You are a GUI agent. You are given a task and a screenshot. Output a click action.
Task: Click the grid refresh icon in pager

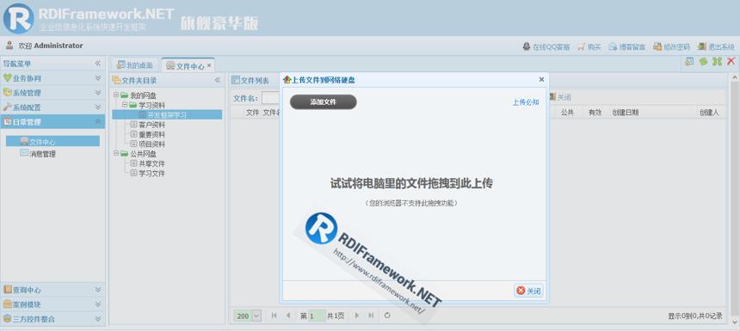coord(387,316)
